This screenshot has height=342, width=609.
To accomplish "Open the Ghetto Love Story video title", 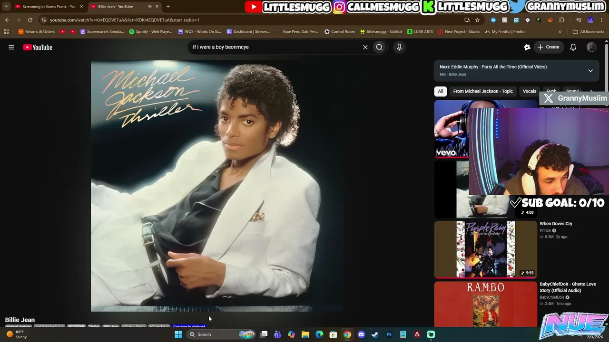I will click(x=568, y=287).
